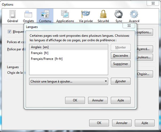Click OK in the Options window
Viewport: 161px width, 132px height.
pyautogui.click(x=99, y=123)
